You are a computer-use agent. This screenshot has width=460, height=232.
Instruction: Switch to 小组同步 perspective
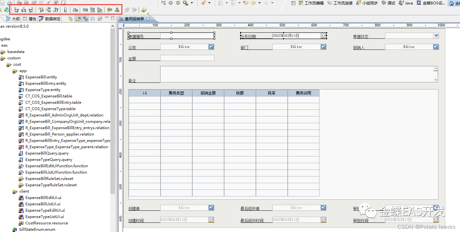(x=367, y=3)
